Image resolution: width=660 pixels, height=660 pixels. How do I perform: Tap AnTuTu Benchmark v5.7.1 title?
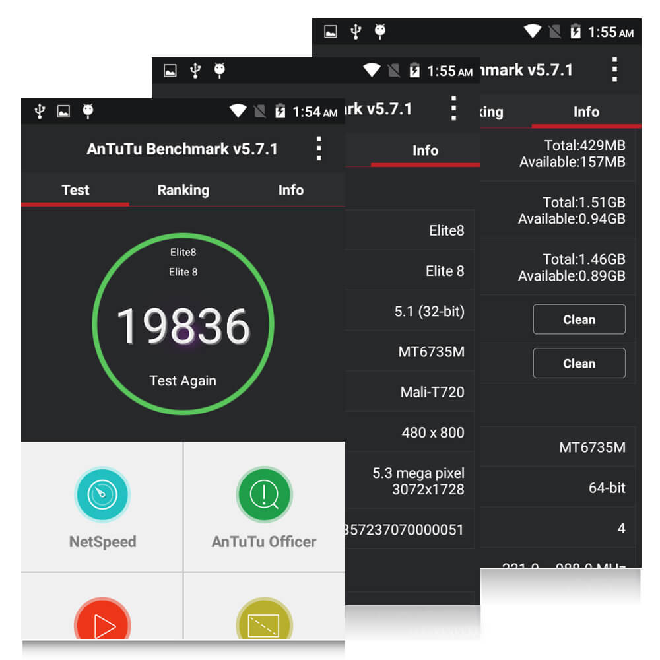click(182, 149)
